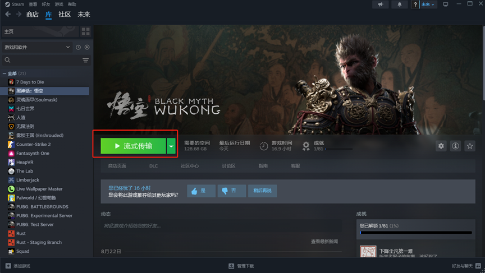This screenshot has height=273, width=485.
Task: Open the notifications bell
Action: 399,4
